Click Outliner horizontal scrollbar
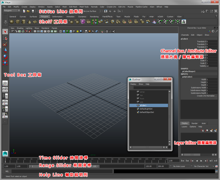The height and width of the screenshot is (180, 220). point(147,147)
